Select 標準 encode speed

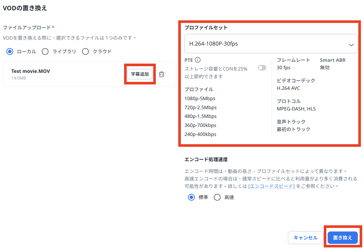191,197
